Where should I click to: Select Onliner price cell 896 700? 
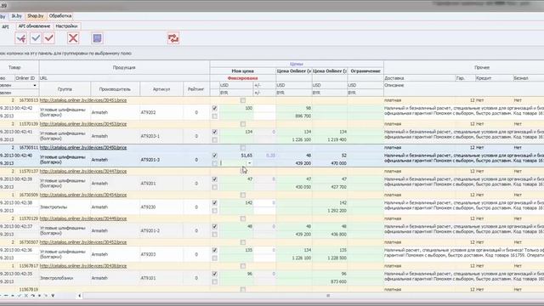click(x=294, y=116)
